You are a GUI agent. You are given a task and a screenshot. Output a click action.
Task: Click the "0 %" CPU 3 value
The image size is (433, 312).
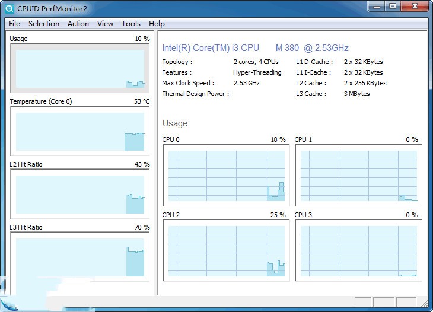(x=412, y=215)
